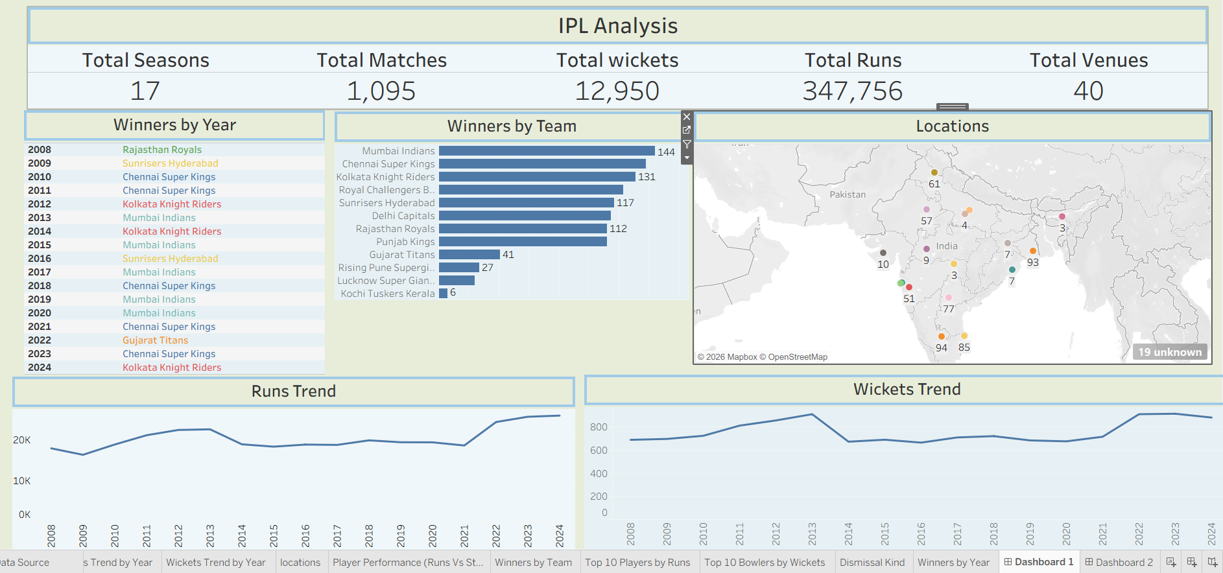
Task: Select the map point labeled 51
Action: point(909,287)
